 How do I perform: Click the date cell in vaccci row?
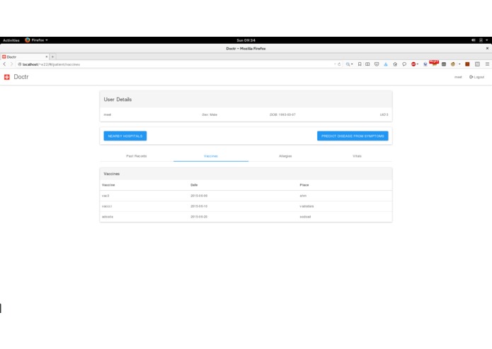pyautogui.click(x=199, y=206)
